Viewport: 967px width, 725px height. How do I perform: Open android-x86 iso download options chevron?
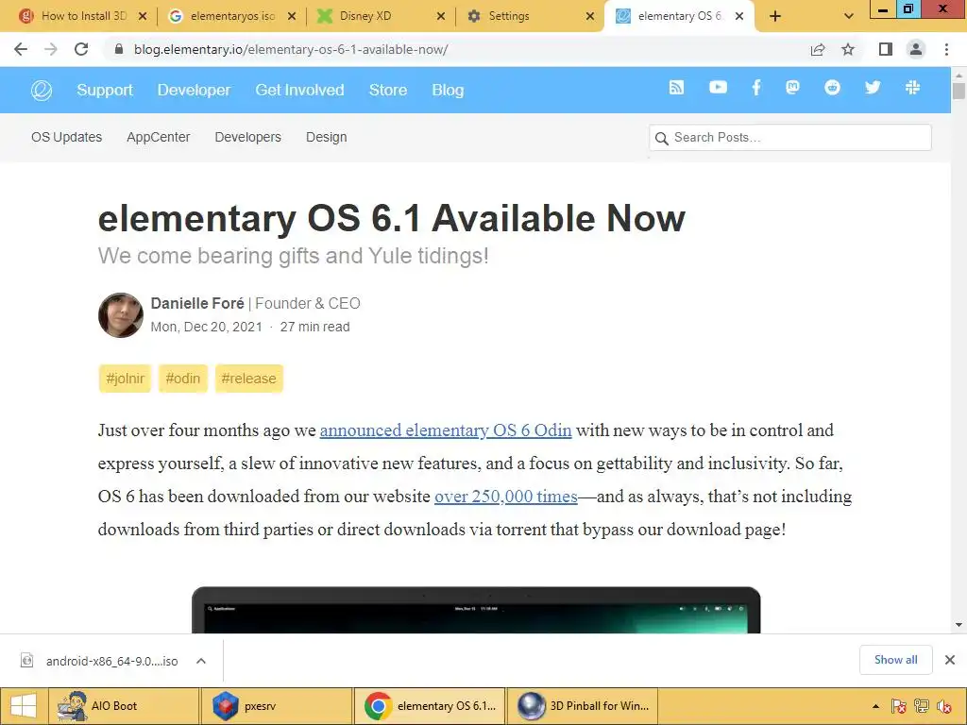point(201,661)
